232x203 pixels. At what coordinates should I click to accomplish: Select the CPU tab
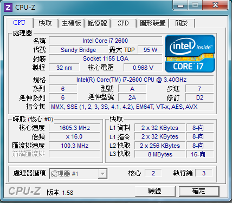tap(19, 23)
